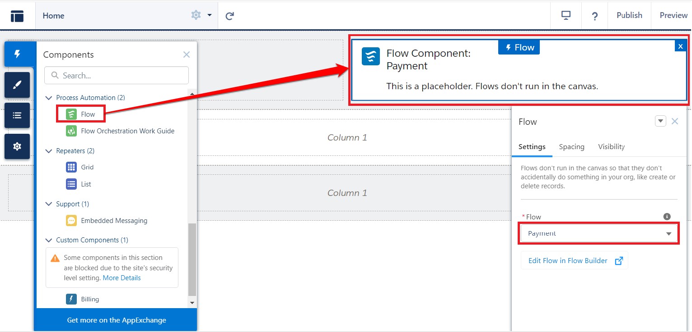Switch to the Spacing tab
This screenshot has width=692, height=332.
pos(571,147)
